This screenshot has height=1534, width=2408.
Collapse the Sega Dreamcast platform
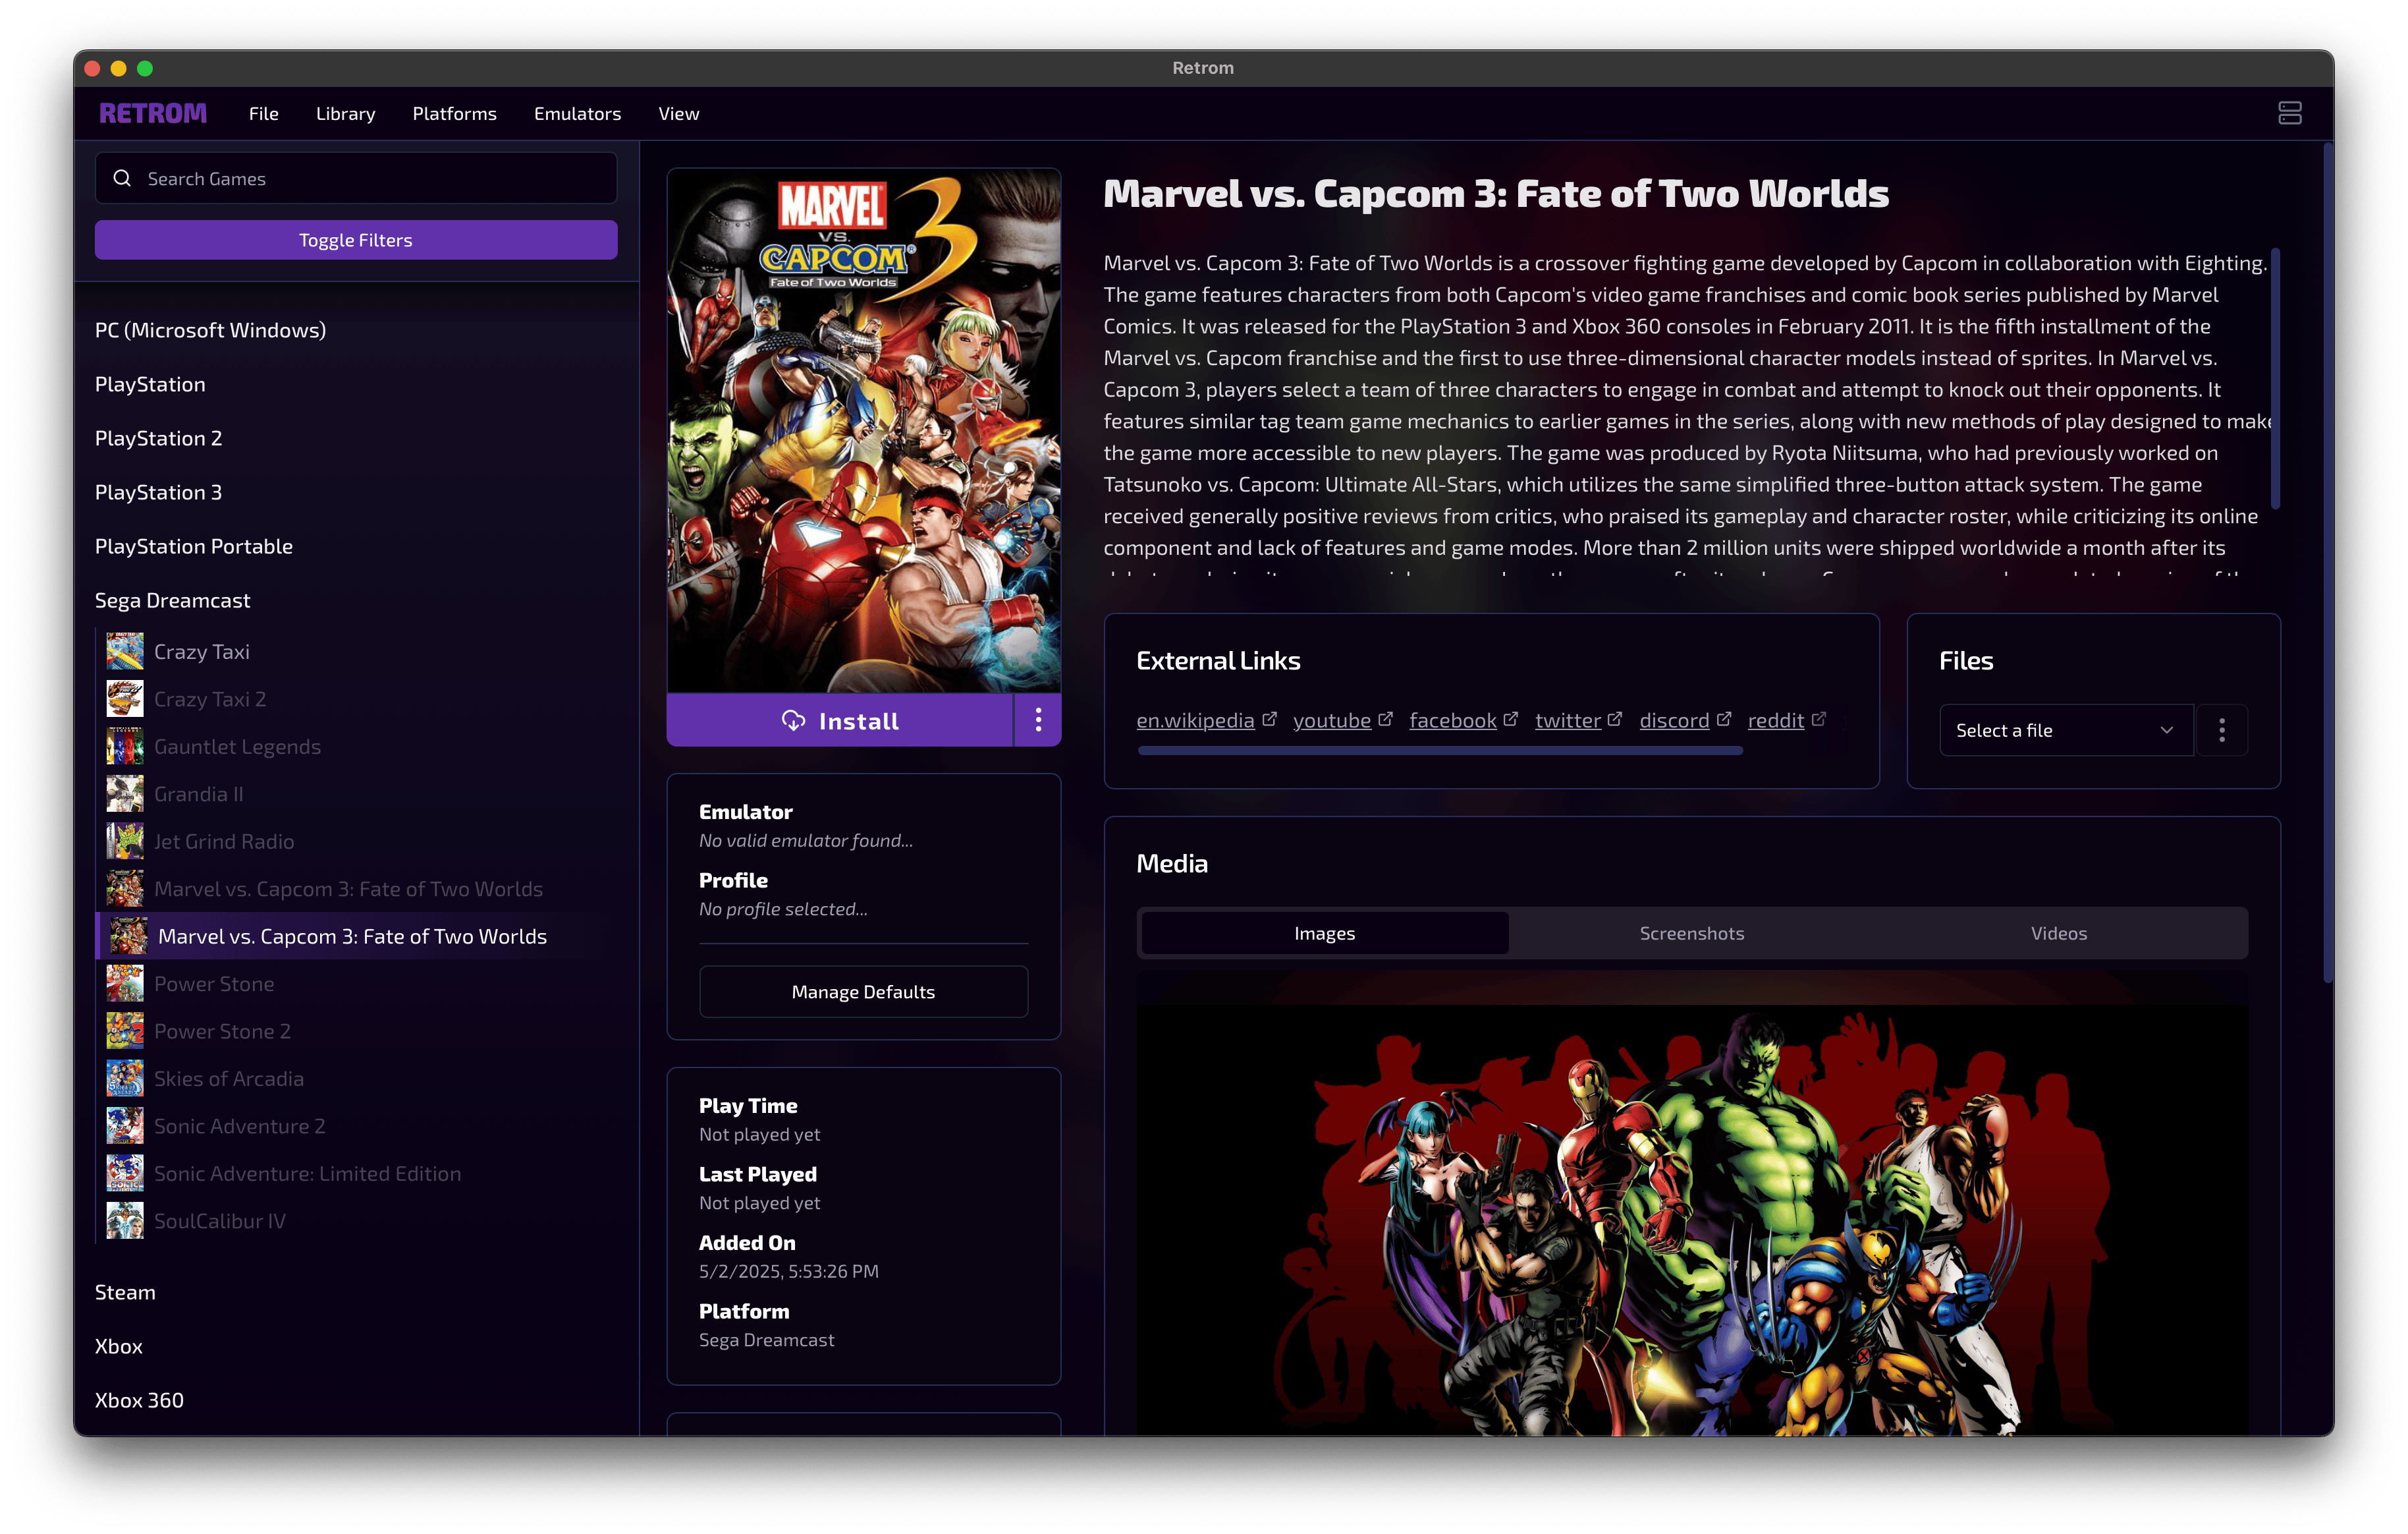coord(172,600)
